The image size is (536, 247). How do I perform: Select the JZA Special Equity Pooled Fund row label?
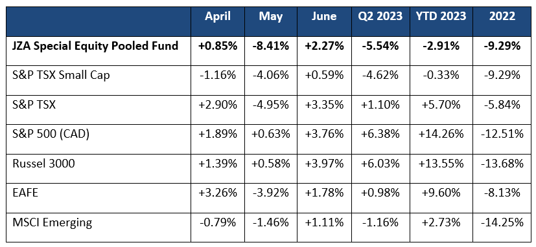[x=95, y=46]
